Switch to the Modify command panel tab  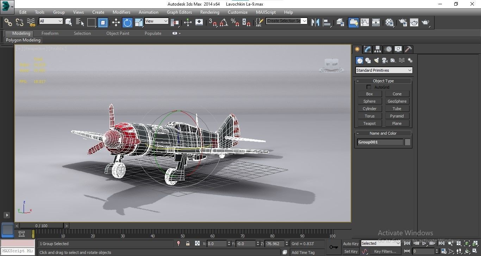368,49
